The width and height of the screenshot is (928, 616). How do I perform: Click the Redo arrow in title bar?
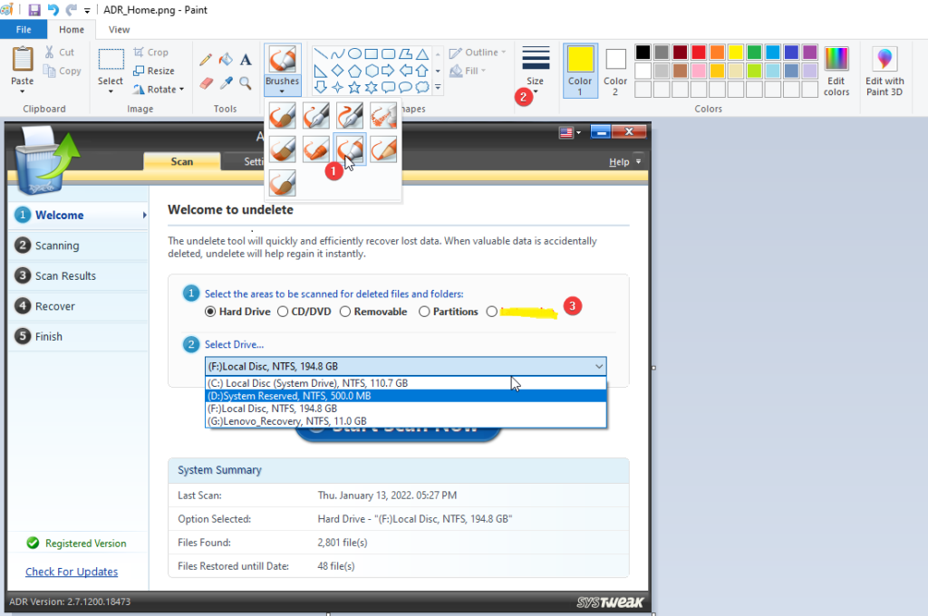click(71, 10)
